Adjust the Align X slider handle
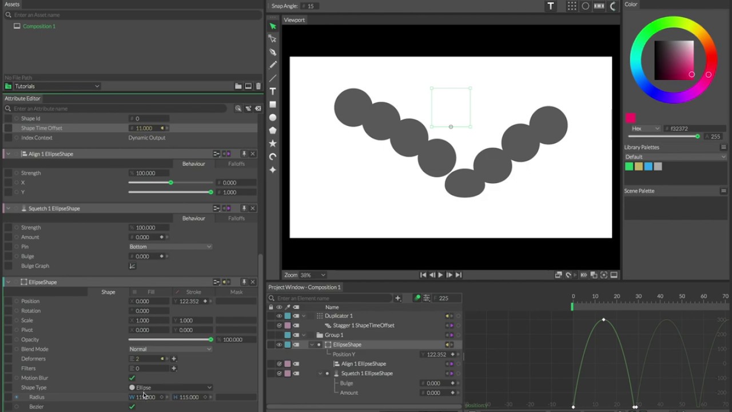 click(170, 183)
